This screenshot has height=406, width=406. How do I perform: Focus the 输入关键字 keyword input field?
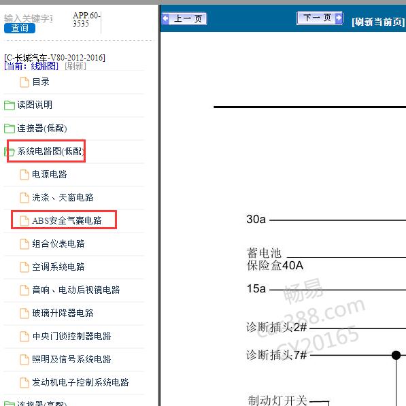29,18
